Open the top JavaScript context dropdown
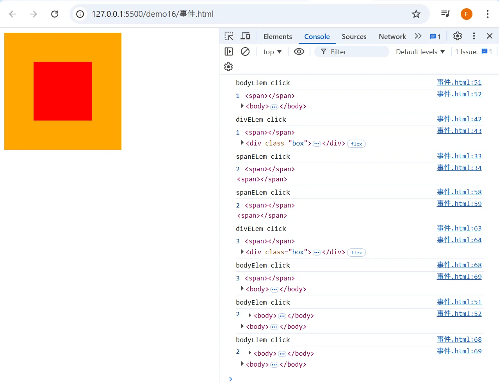The image size is (499, 383). pos(272,52)
